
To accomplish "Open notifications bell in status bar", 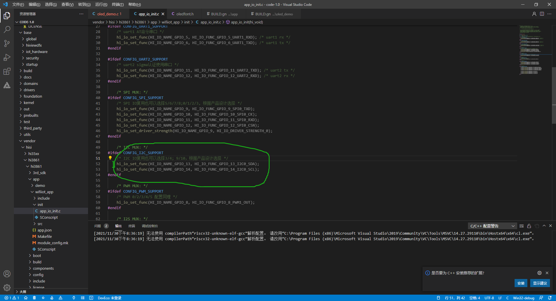I will (550, 298).
